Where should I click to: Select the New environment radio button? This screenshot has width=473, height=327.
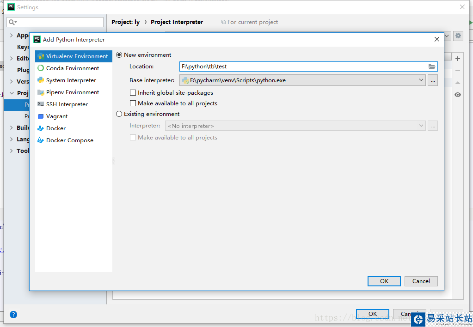point(119,55)
